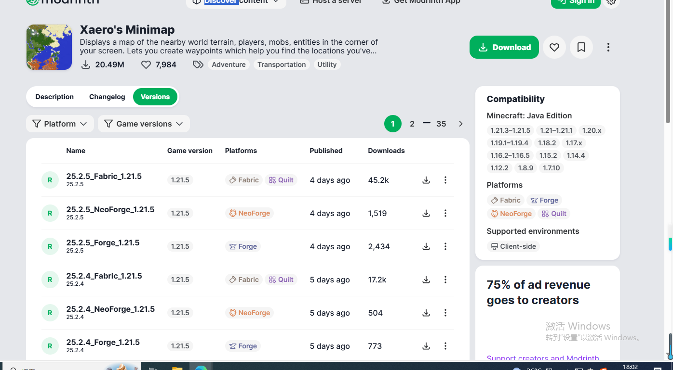Click the Fabric platform tag in Compatibility

click(505, 200)
